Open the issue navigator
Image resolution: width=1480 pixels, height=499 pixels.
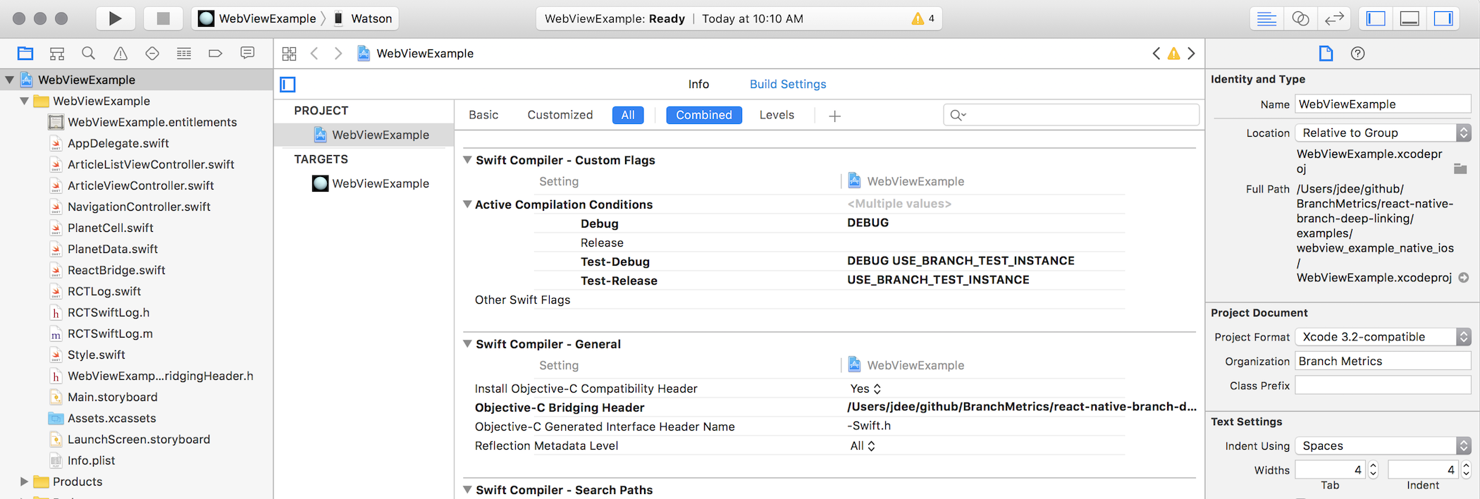coord(121,53)
